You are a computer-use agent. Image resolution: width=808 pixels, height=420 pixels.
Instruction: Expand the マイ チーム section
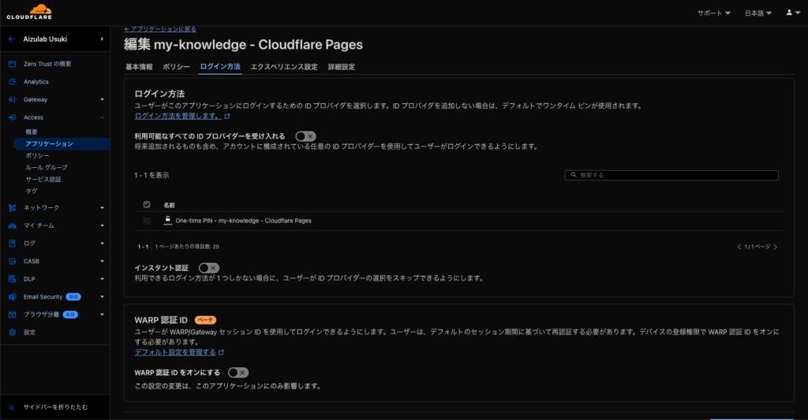coord(102,226)
